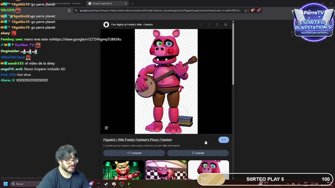Close the image preview panel
Image resolution: width=335 pixels, height=188 pixels.
pos(226,25)
